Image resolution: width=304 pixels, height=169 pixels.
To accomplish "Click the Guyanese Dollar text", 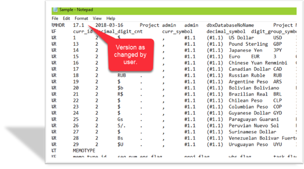I will click(x=249, y=113).
